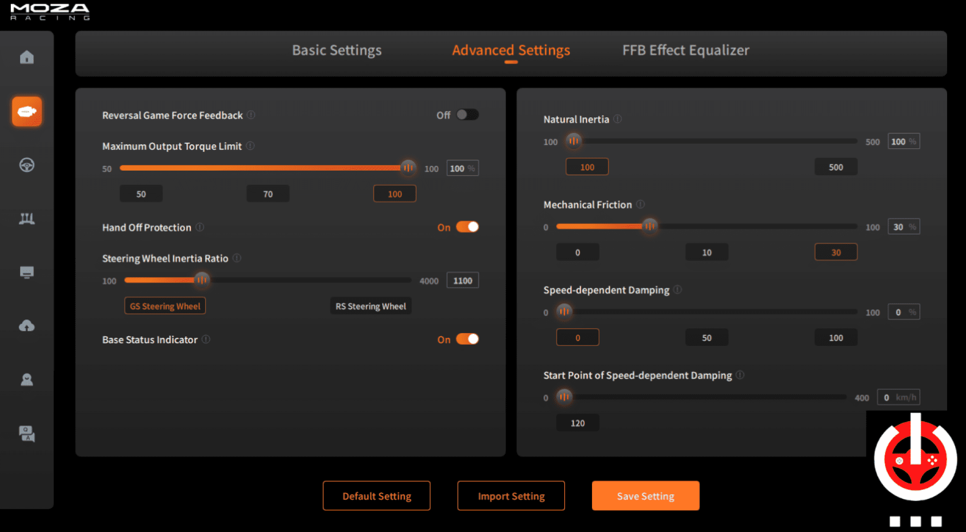Click info icon beside Natural Inertia
Image resolution: width=966 pixels, height=532 pixels.
tap(617, 119)
